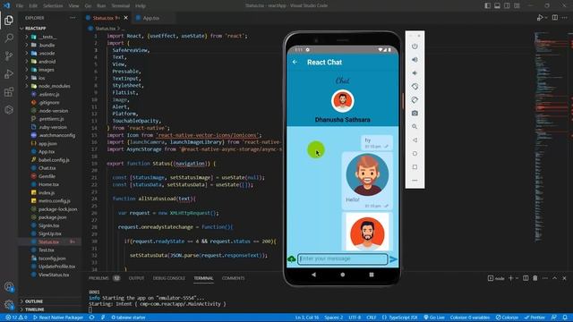Click emulator toolbar overview square

415,167
